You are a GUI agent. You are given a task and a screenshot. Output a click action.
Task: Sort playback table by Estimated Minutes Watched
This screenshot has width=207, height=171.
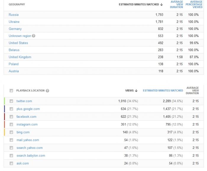click(x=163, y=91)
